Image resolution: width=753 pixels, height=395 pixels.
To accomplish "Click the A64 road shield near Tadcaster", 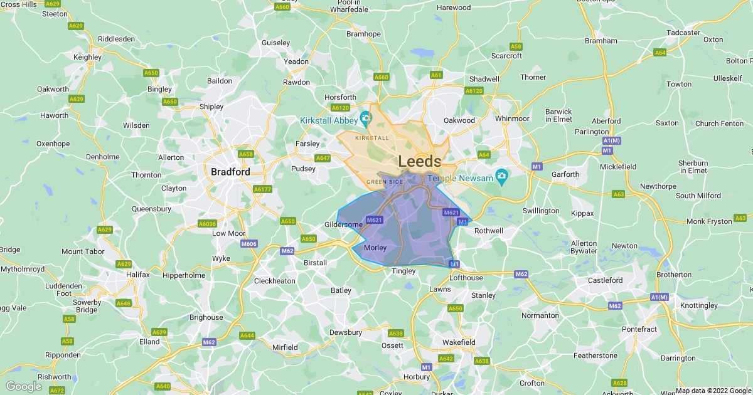I will [x=660, y=53].
